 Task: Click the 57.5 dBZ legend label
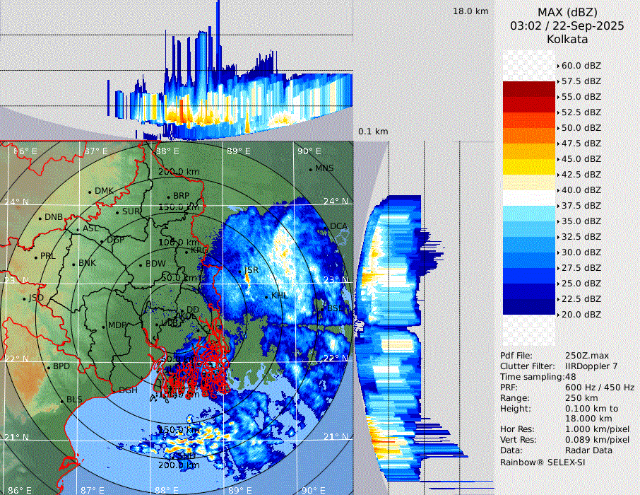pyautogui.click(x=581, y=81)
